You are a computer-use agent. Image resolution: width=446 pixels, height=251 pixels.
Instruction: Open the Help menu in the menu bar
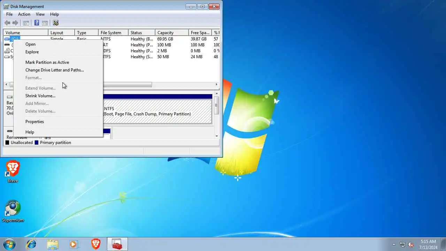tap(54, 14)
